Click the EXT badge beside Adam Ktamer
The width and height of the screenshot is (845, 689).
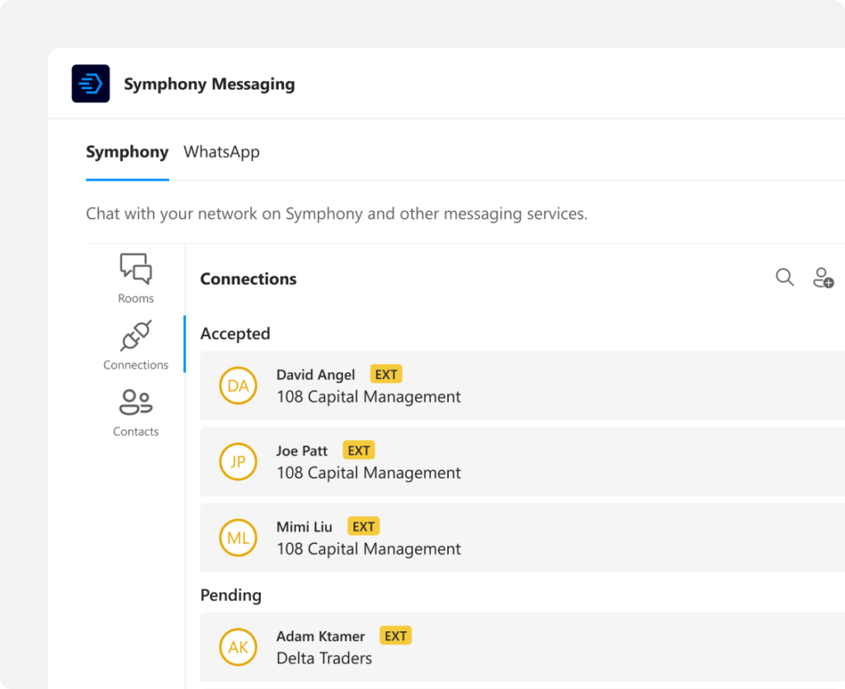[395, 635]
